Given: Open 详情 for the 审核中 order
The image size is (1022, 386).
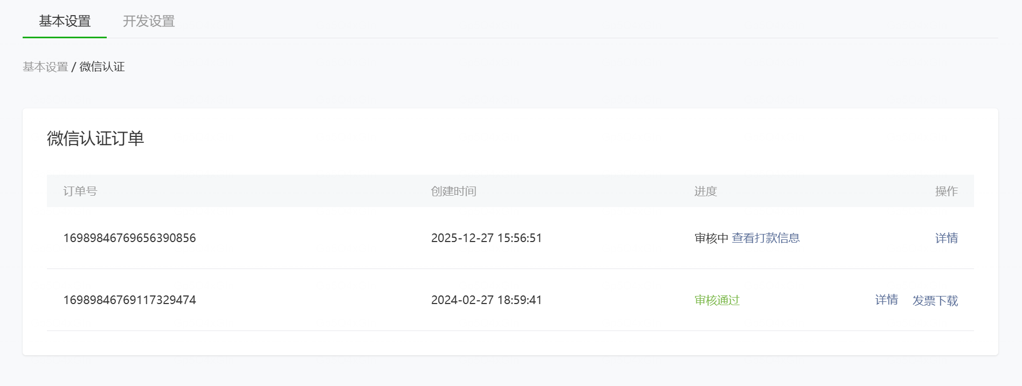Looking at the screenshot, I should click(946, 238).
